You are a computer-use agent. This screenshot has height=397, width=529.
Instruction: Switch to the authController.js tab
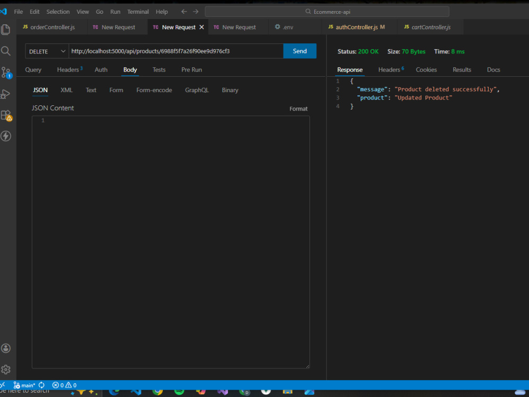[x=360, y=27]
